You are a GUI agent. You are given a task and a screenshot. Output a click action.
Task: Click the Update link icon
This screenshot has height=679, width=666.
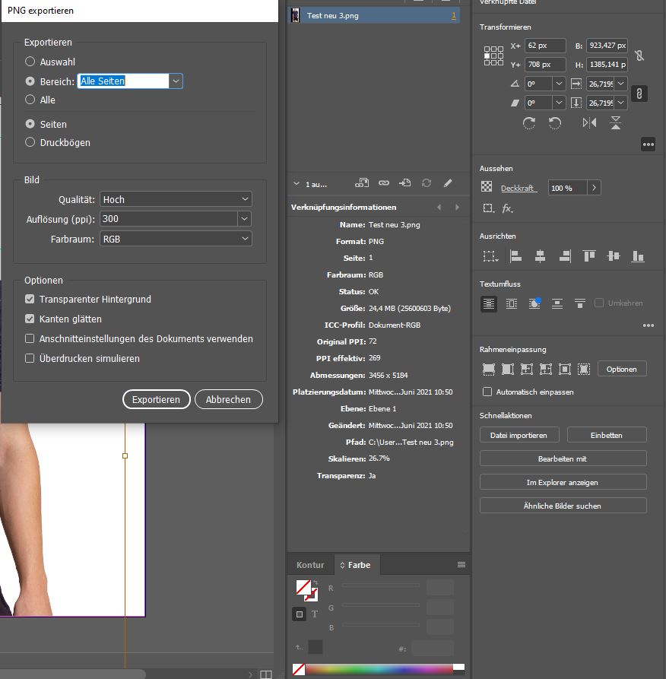click(427, 182)
